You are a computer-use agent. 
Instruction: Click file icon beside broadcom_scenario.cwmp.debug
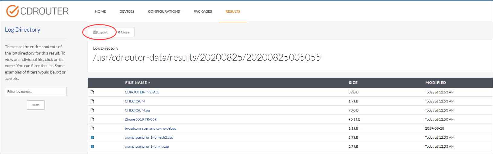92,128
